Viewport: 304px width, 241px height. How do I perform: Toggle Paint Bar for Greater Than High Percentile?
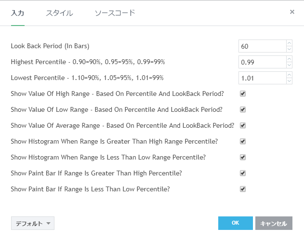243,173
